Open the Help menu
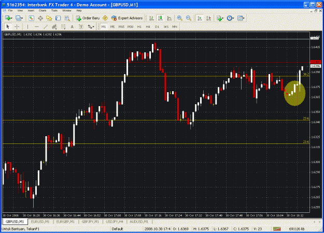324x233 pixels. 79,10
